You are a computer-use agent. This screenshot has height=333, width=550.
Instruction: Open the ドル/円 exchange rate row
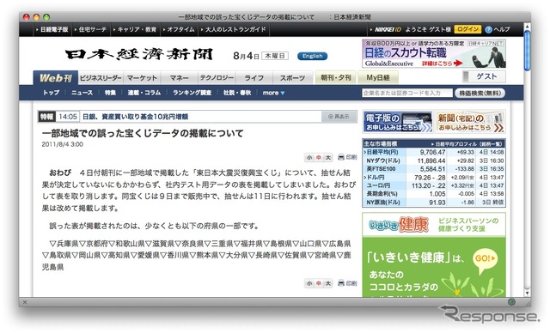click(434, 177)
